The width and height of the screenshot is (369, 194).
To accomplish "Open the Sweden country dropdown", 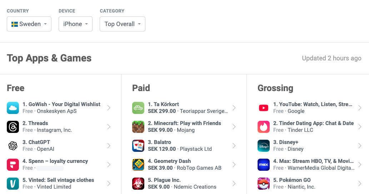I will tap(29, 24).
